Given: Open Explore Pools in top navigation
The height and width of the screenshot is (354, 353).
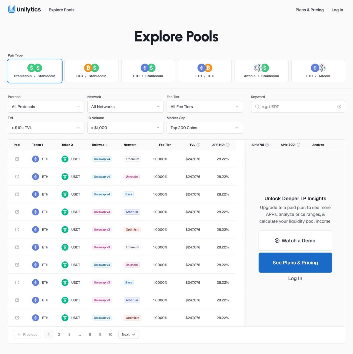Looking at the screenshot, I should (61, 10).
